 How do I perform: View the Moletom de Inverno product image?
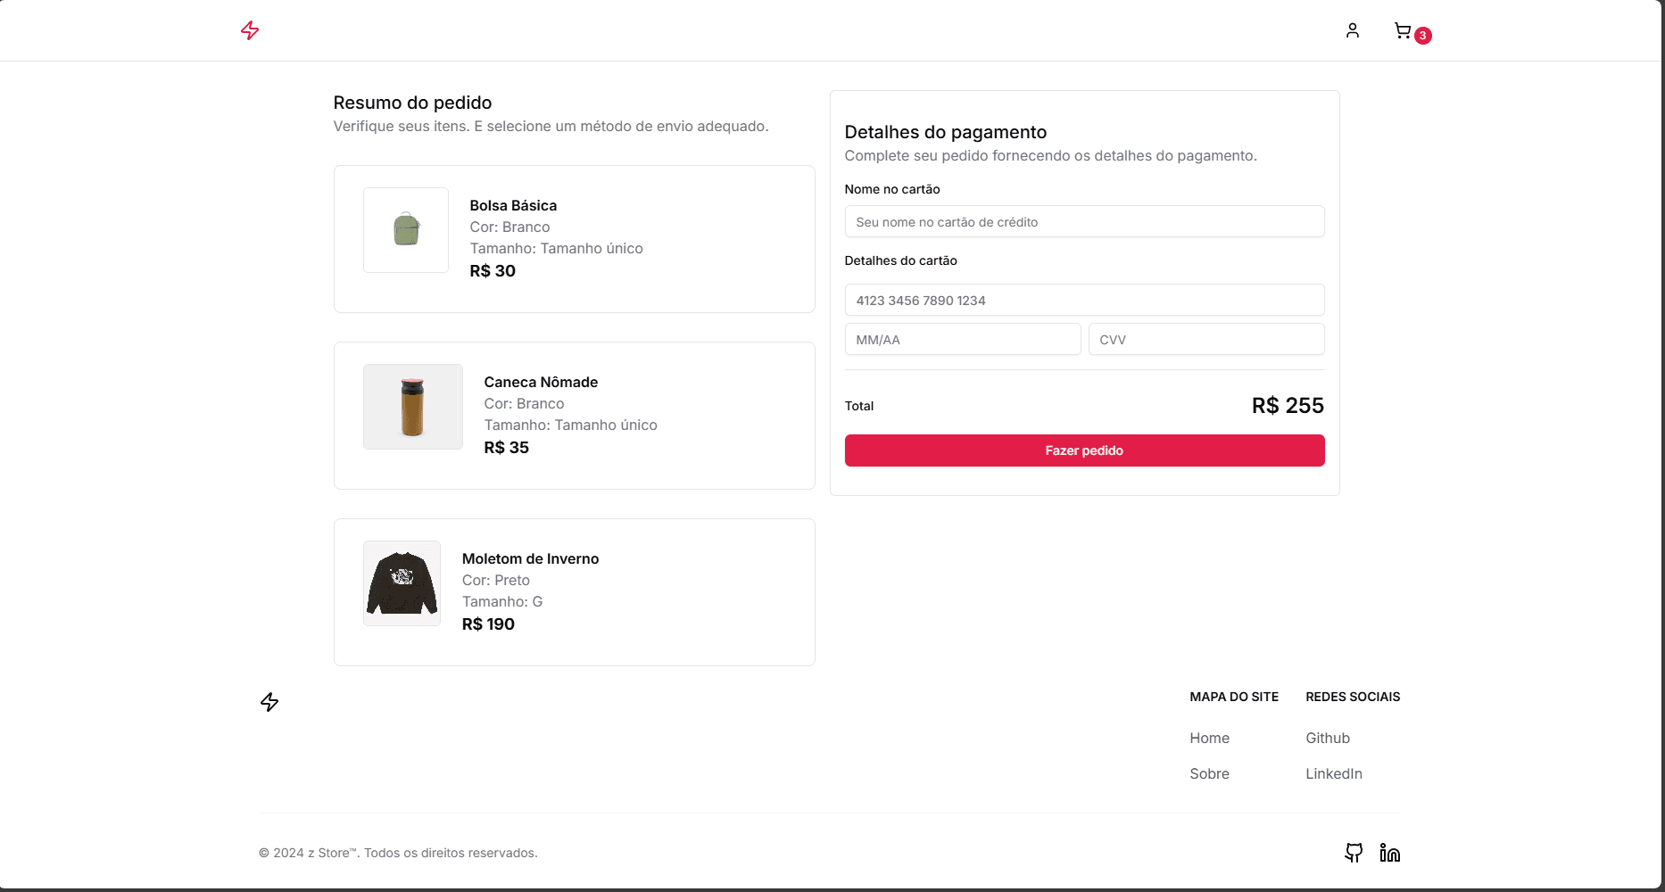(x=401, y=583)
